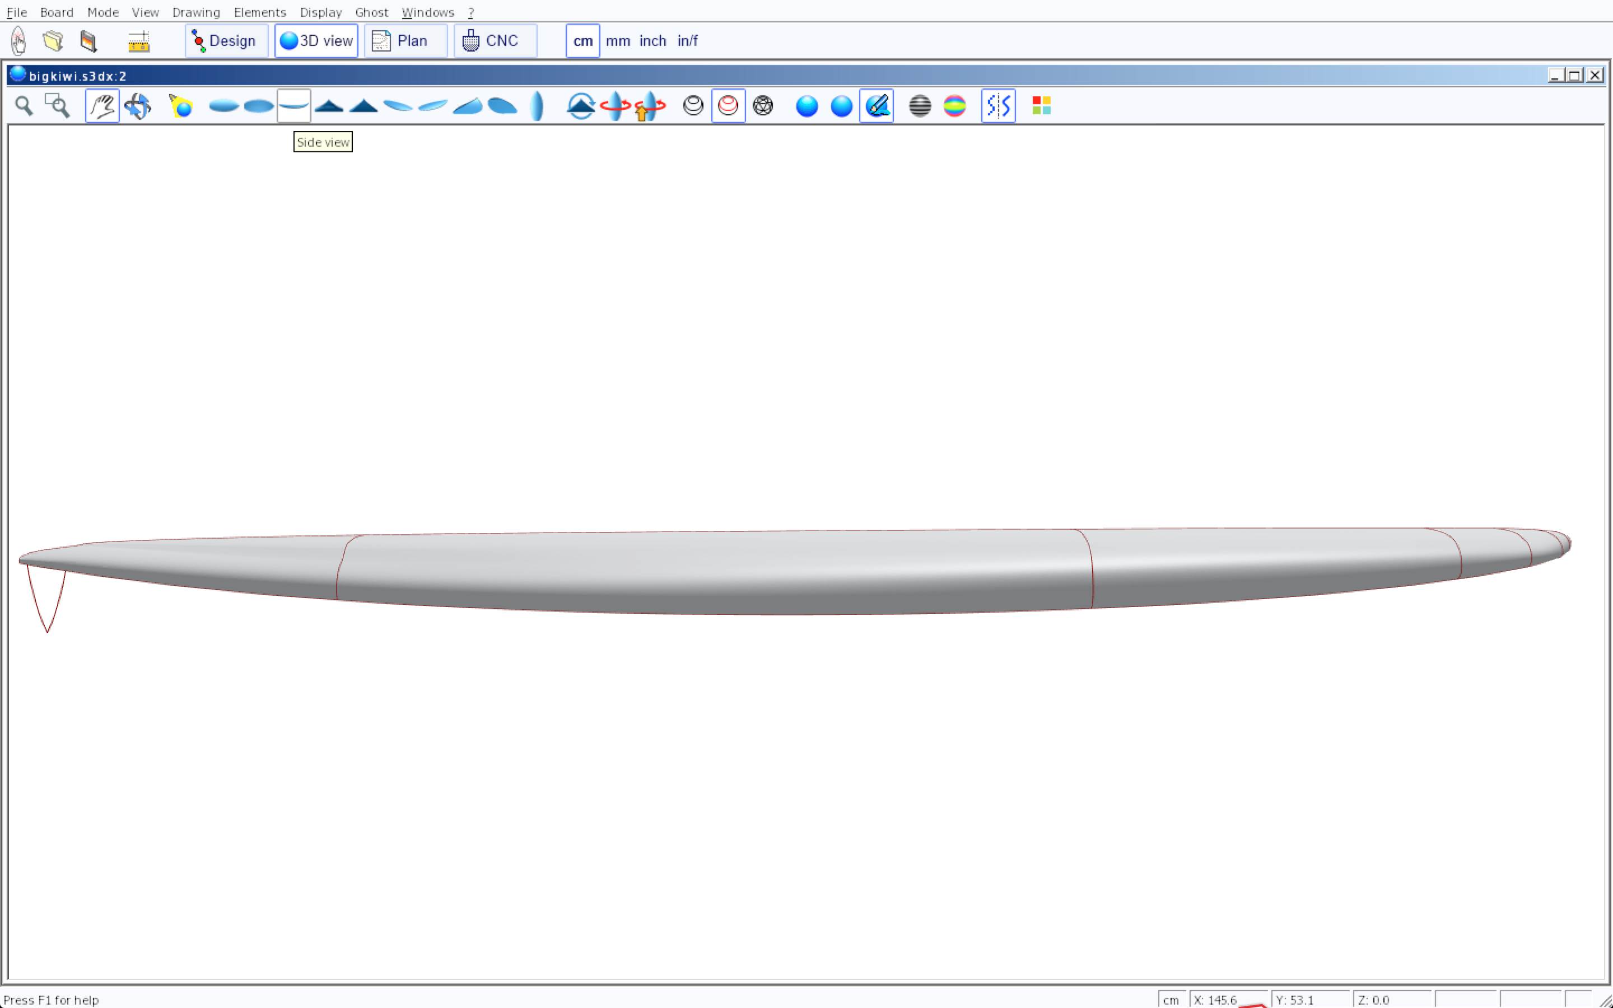Select mm units
Image resolution: width=1613 pixels, height=1008 pixels.
[x=617, y=41]
